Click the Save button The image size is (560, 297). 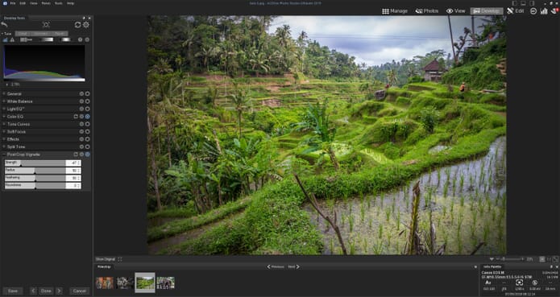click(x=13, y=291)
